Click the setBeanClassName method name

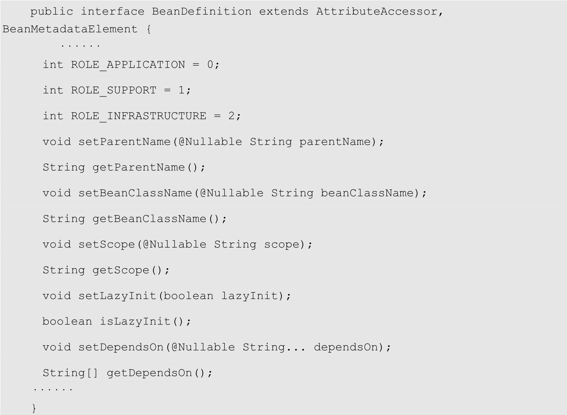click(x=135, y=193)
